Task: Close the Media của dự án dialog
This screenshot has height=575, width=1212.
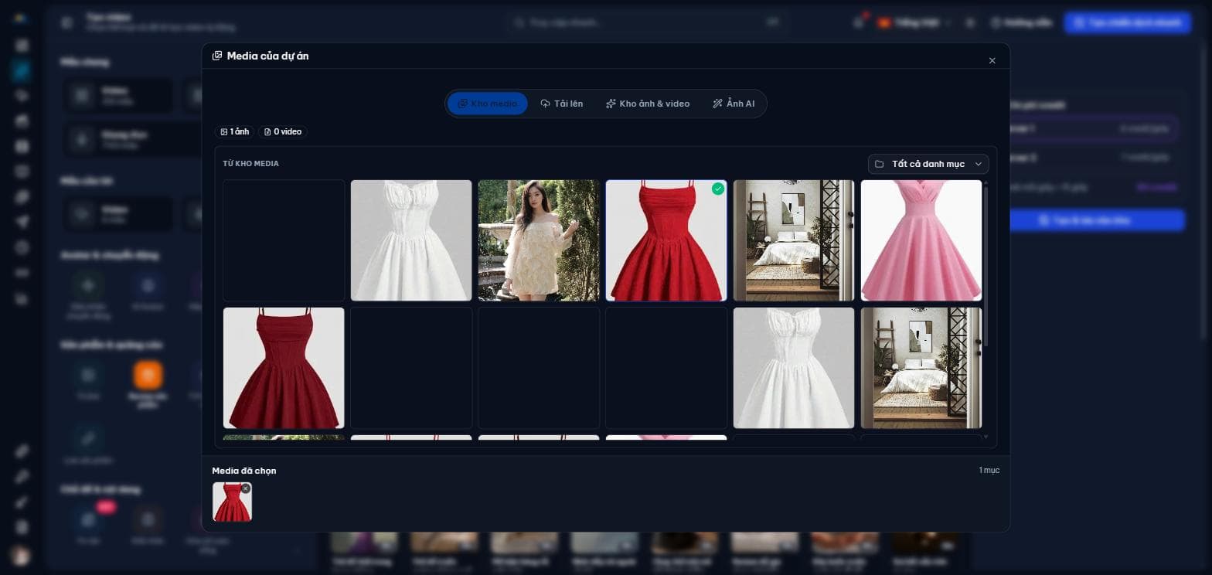Action: coord(992,60)
